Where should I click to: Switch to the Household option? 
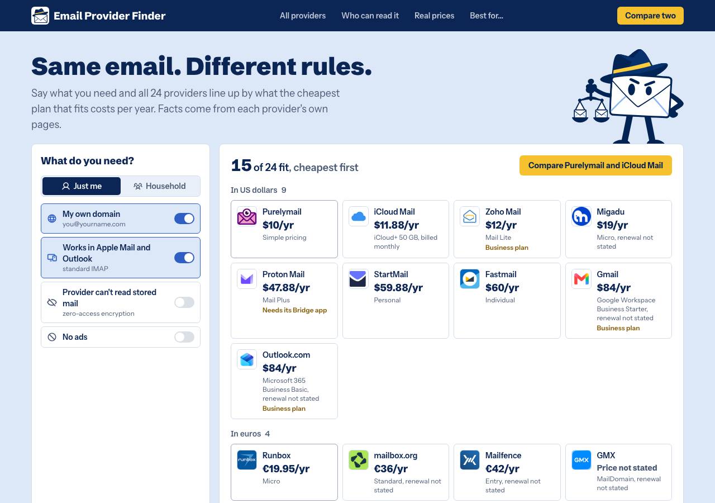160,186
